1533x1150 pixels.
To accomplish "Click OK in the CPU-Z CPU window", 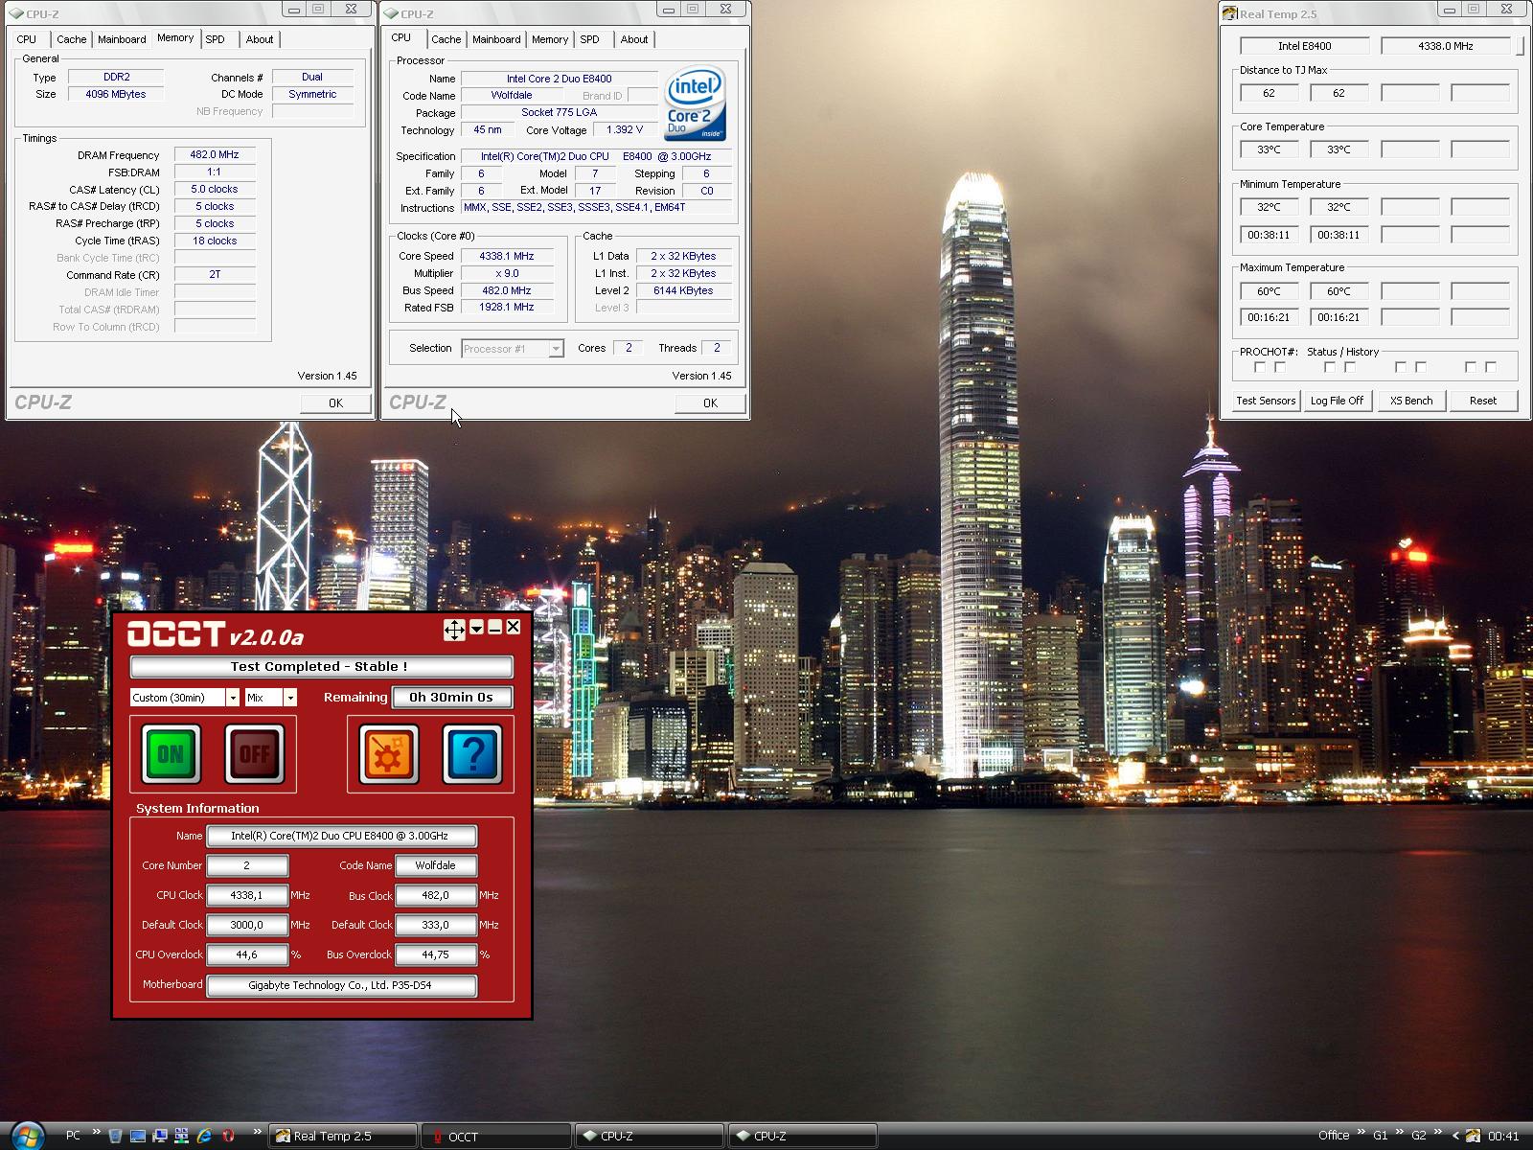I will 710,403.
